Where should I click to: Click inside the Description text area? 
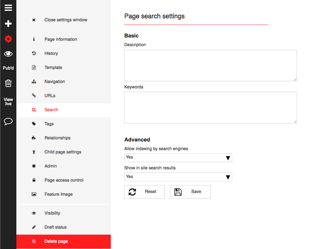pos(211,65)
